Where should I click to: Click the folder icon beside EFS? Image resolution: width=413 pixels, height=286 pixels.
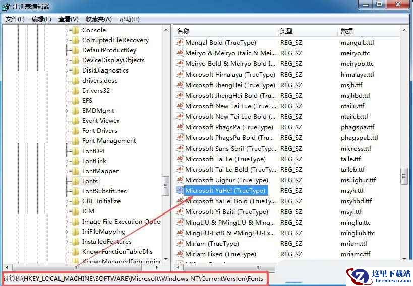tap(75, 101)
